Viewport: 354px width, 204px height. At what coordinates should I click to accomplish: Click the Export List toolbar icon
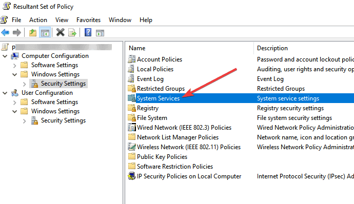pos(72,33)
